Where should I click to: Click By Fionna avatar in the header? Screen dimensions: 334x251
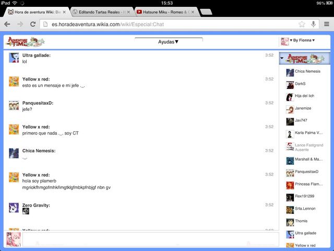click(x=284, y=42)
